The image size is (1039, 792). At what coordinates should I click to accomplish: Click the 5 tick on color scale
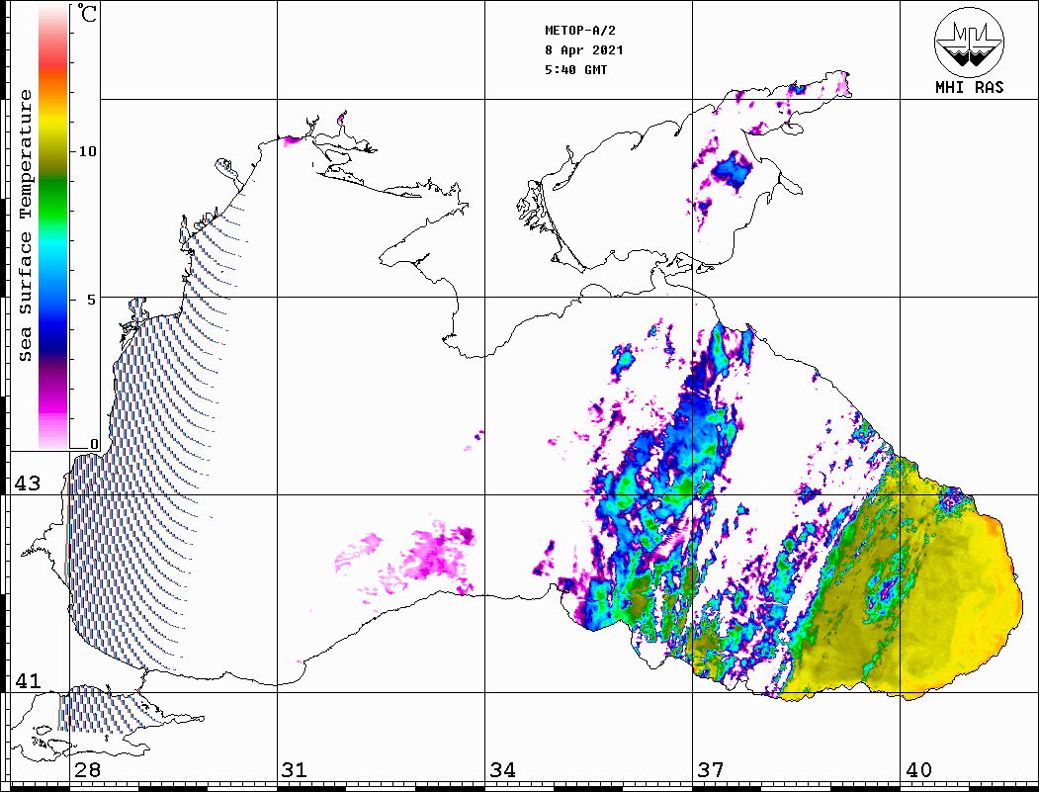pos(93,299)
